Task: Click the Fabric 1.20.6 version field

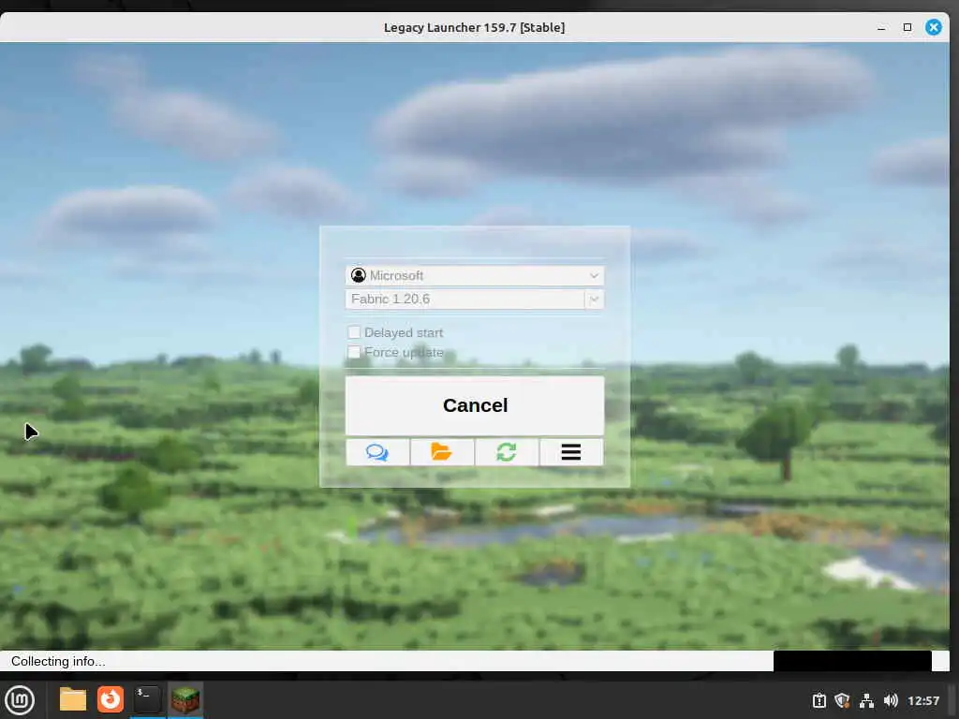Action: click(x=465, y=300)
